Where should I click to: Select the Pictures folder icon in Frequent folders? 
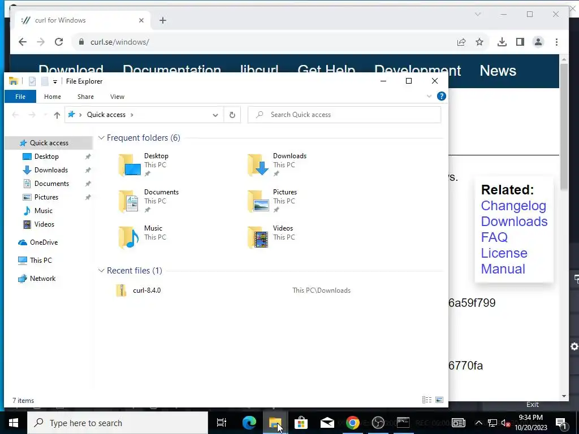tap(258, 201)
